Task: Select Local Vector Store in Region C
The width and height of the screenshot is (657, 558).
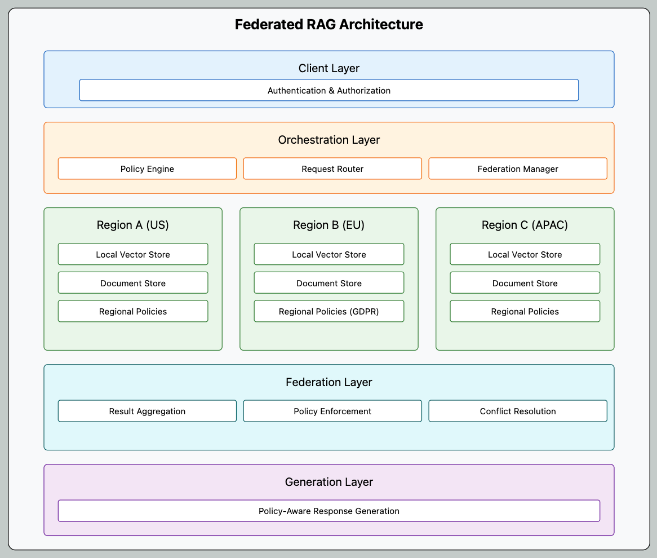Action: [x=525, y=254]
